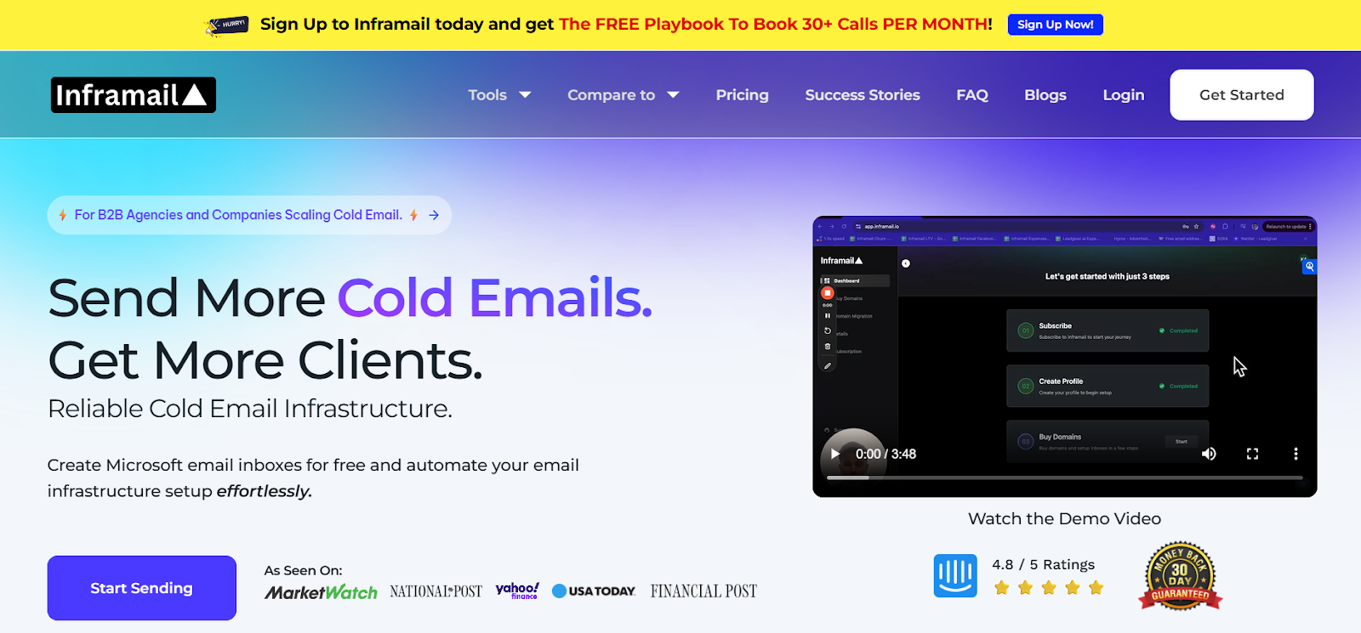The image size is (1361, 633).
Task: Click the USA Today logo
Action: tap(594, 591)
